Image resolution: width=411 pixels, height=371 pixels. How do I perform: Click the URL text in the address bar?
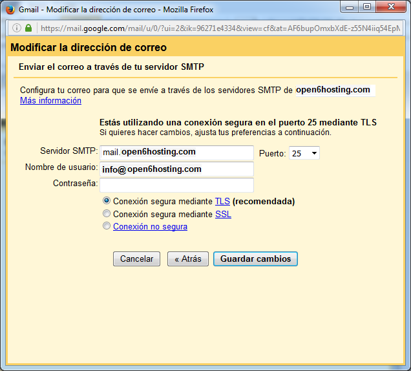220,28
